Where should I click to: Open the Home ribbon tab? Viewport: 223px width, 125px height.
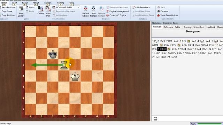tap(4, 3)
